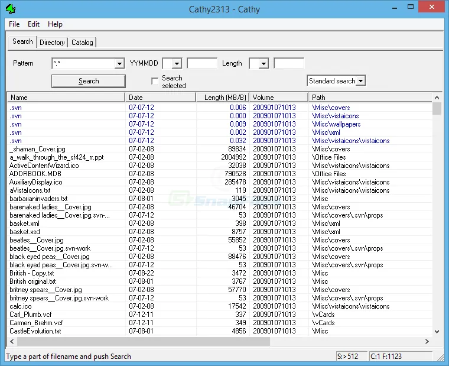Open the Edit menu

34,24
